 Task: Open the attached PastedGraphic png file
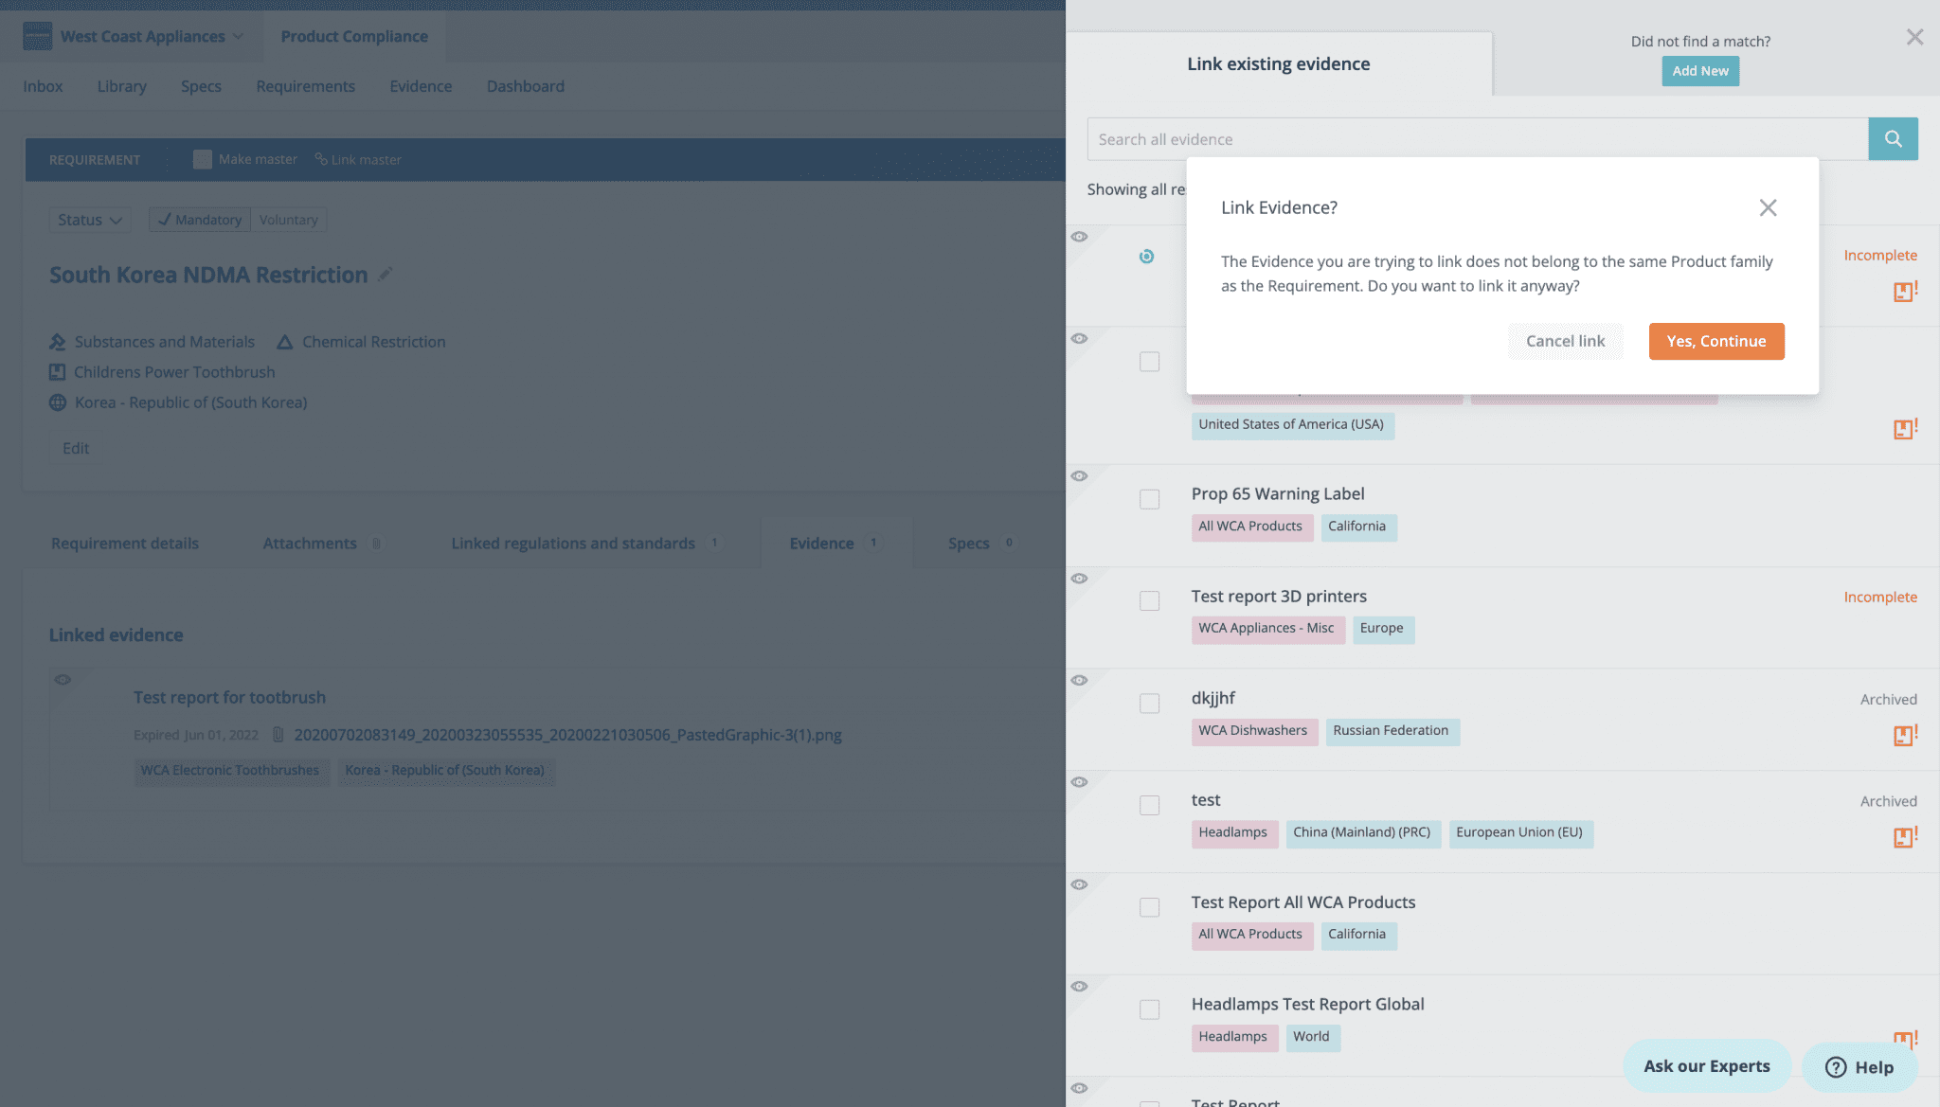pos(567,735)
